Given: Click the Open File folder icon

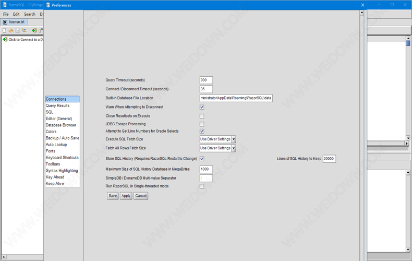Looking at the screenshot, I should [11, 30].
